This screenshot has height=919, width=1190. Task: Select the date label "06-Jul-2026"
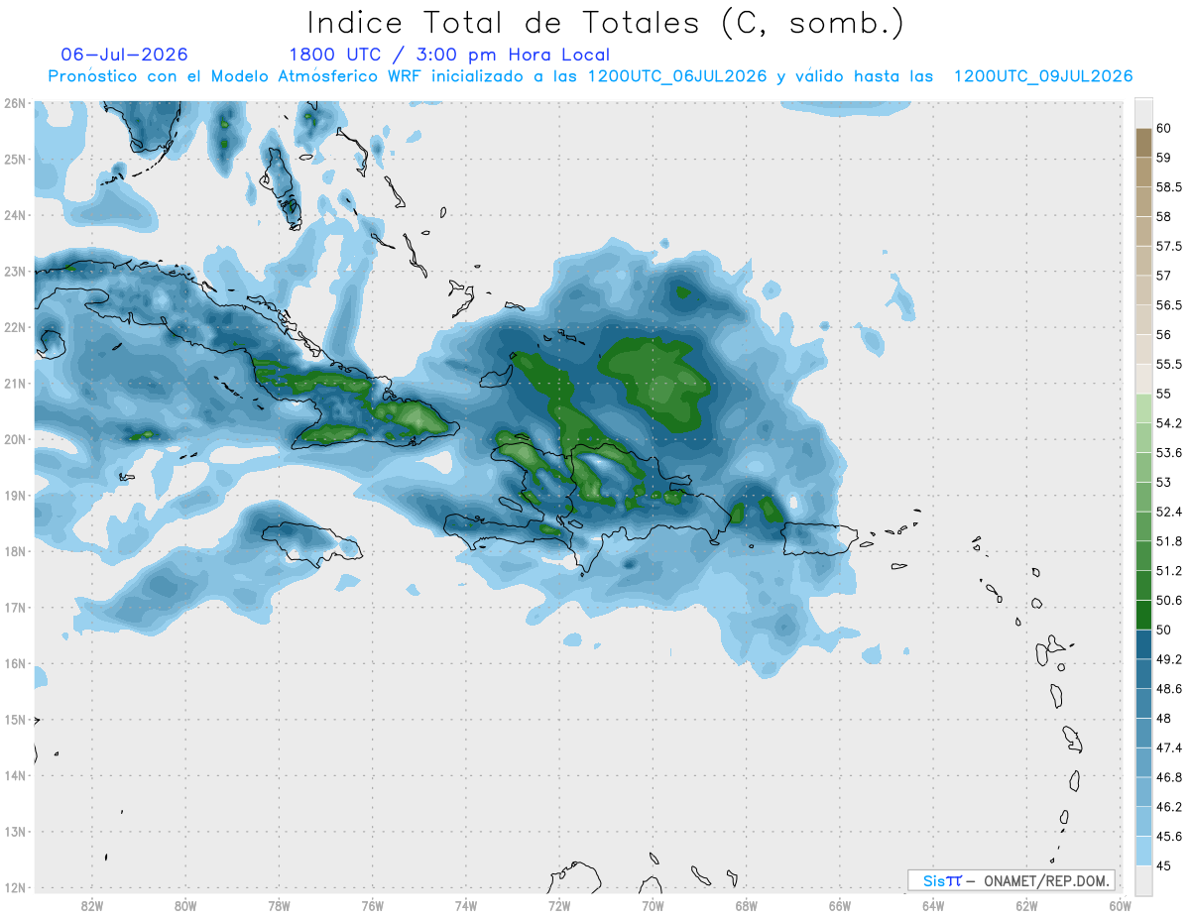(124, 54)
